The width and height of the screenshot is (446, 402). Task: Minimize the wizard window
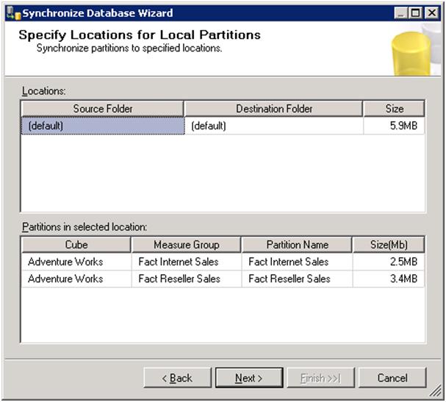(x=400, y=13)
